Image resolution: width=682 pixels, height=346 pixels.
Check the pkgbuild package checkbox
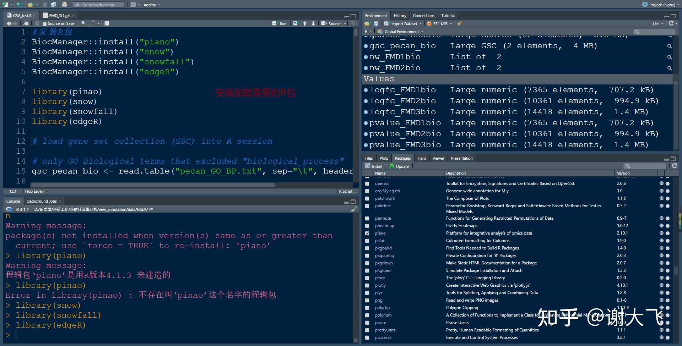367,248
